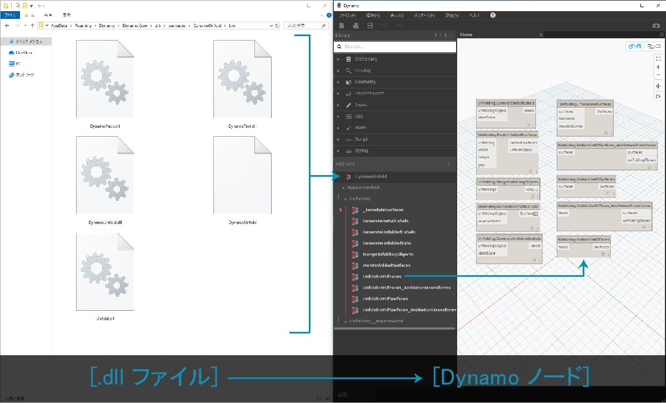Viewport: 666px width, 403px height.
Task: Open Explorer recent locations dropdown arrow
Action: click(25, 26)
